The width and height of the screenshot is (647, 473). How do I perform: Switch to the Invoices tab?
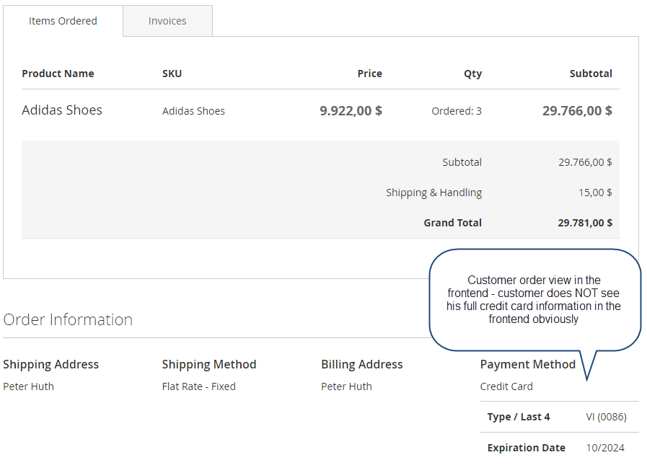click(x=167, y=21)
